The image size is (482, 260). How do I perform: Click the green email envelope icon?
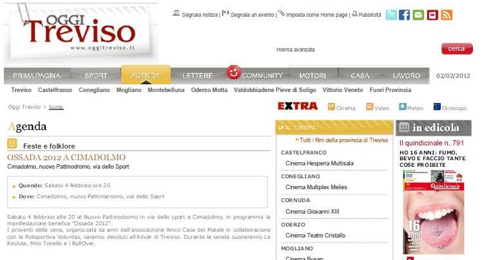418,15
